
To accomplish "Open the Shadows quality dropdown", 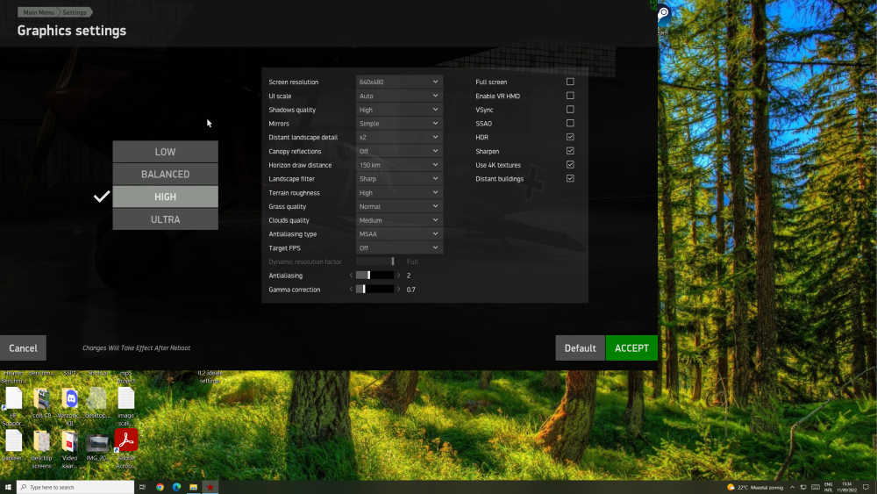I will point(399,110).
